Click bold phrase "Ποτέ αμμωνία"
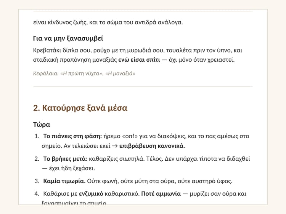The image size is (286, 214). 161,193
